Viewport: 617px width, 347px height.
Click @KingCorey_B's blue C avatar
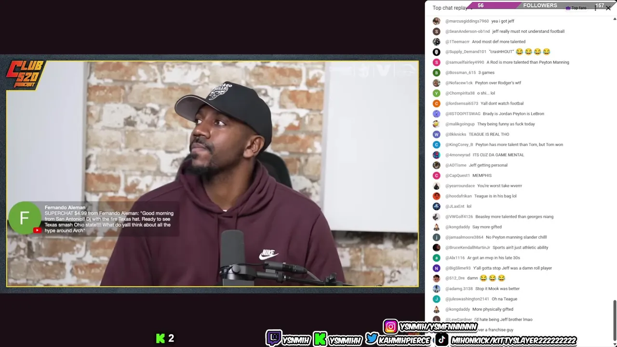pyautogui.click(x=436, y=145)
